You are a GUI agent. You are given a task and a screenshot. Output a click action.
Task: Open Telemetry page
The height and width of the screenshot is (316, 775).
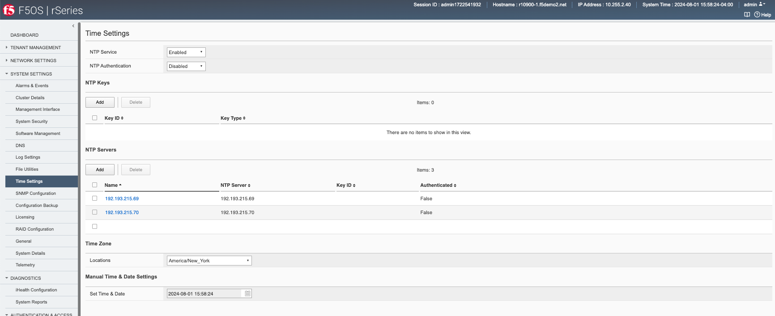click(x=25, y=265)
